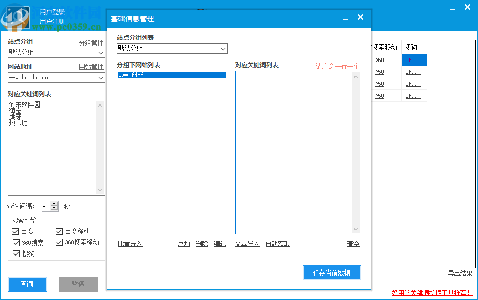This screenshot has width=478, height=300.
Task: Click 清空 to clear keyword list
Action: (x=353, y=244)
